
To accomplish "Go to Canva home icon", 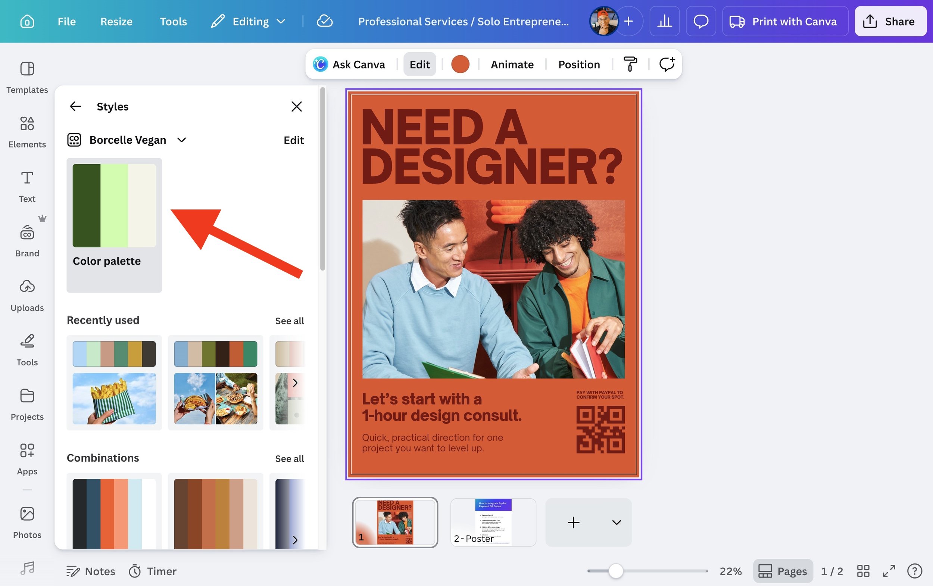I will (x=27, y=21).
